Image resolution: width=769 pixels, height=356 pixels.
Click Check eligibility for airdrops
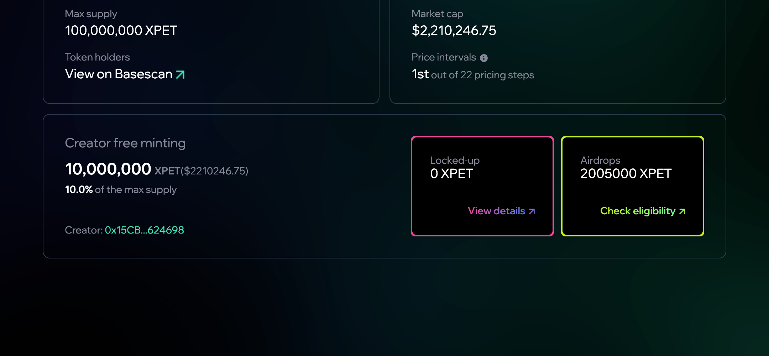pyautogui.click(x=638, y=211)
